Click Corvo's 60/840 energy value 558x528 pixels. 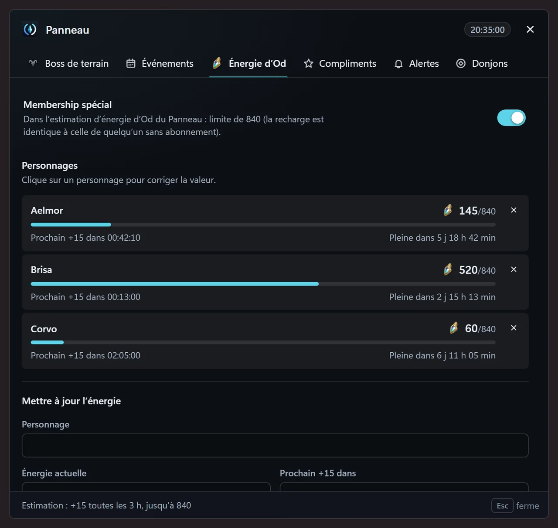pyautogui.click(x=480, y=329)
